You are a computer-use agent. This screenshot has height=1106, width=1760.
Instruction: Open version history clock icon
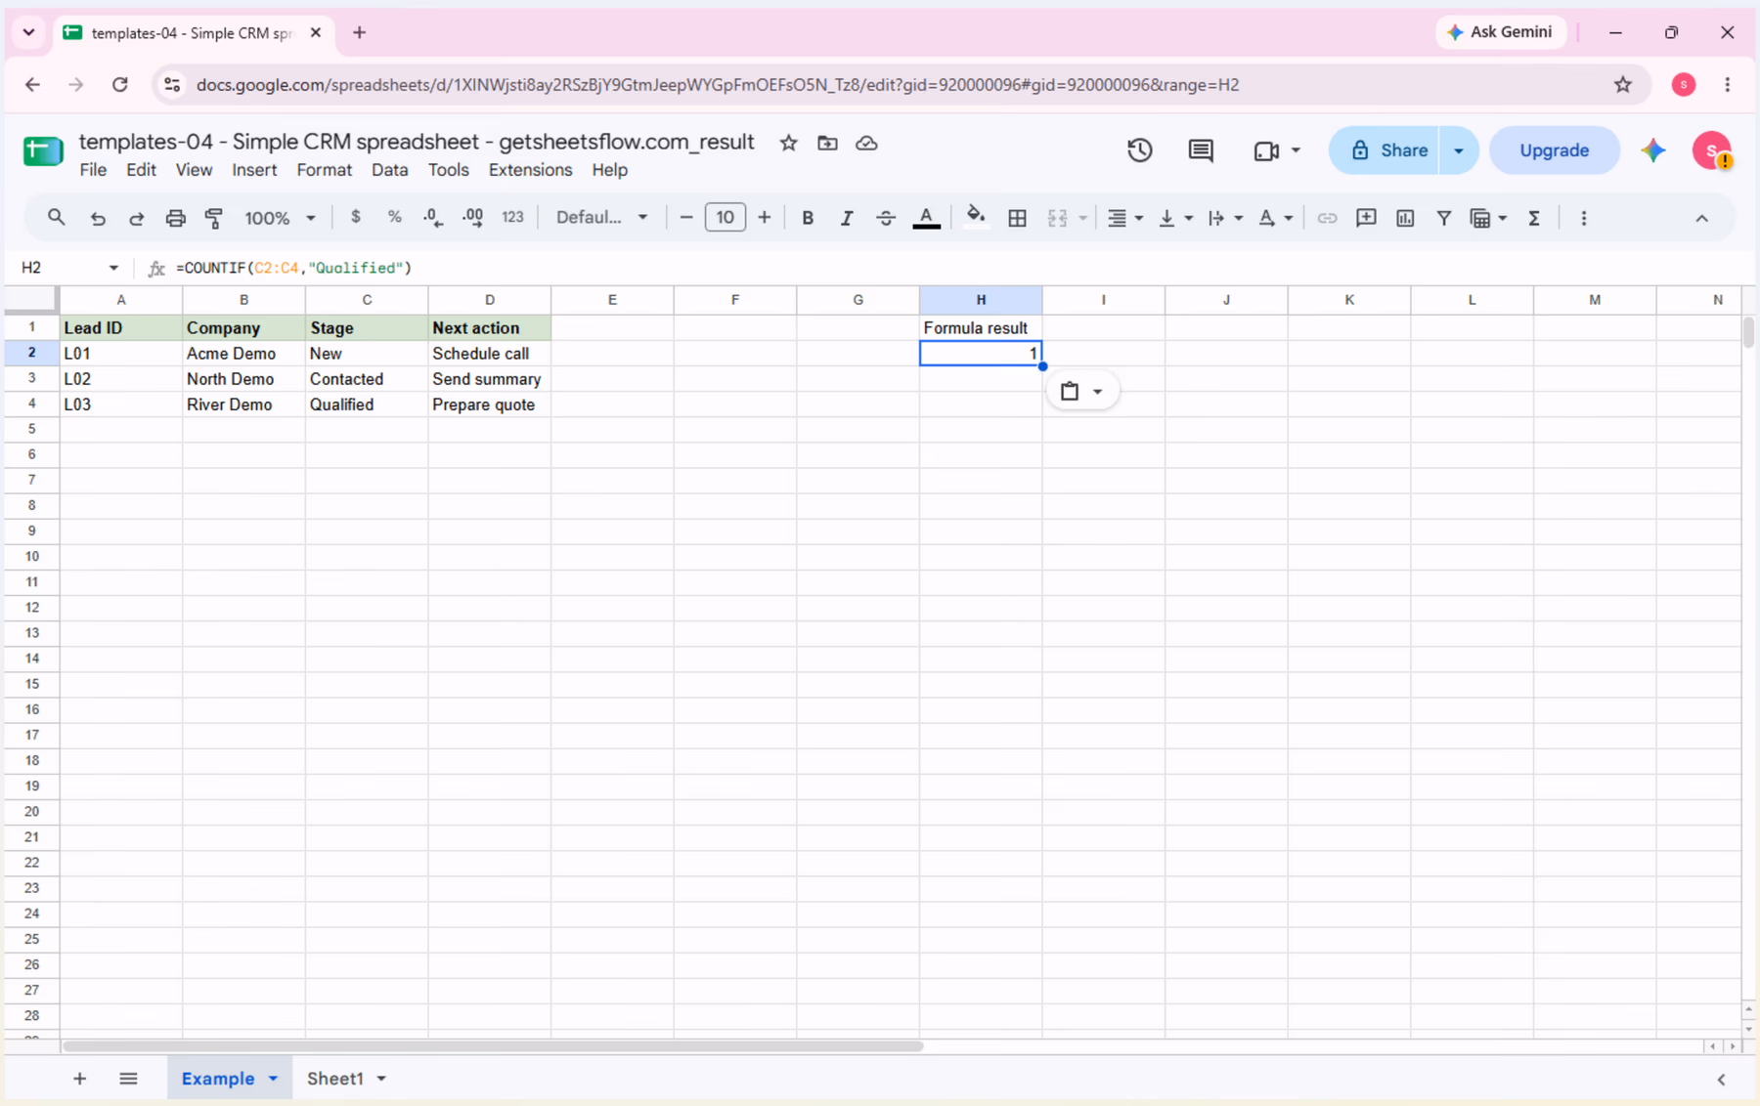click(1139, 150)
